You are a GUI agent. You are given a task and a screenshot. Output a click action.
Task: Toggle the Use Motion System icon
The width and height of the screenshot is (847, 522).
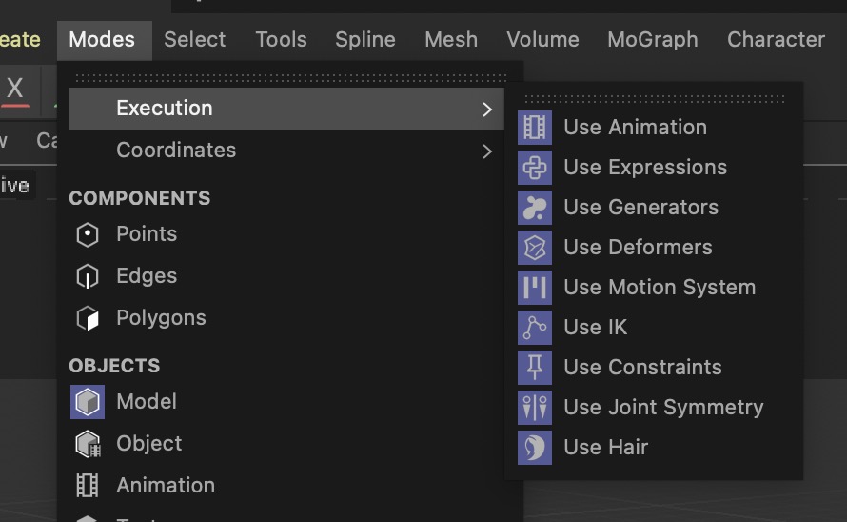pyautogui.click(x=535, y=288)
